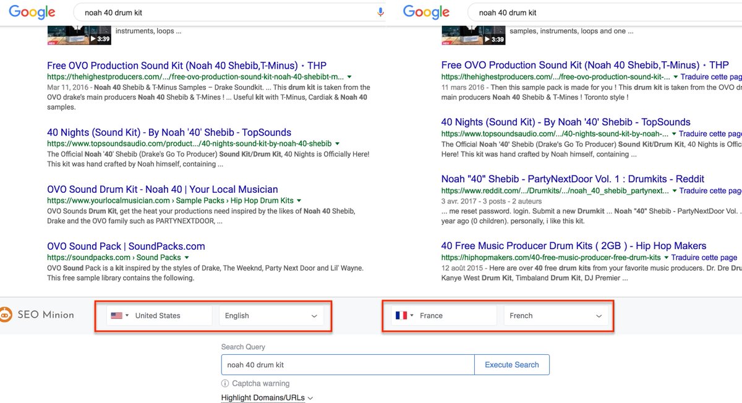Click the '3 avr. 2017 - 3 posts - 2 auteurs' text

[492, 201]
